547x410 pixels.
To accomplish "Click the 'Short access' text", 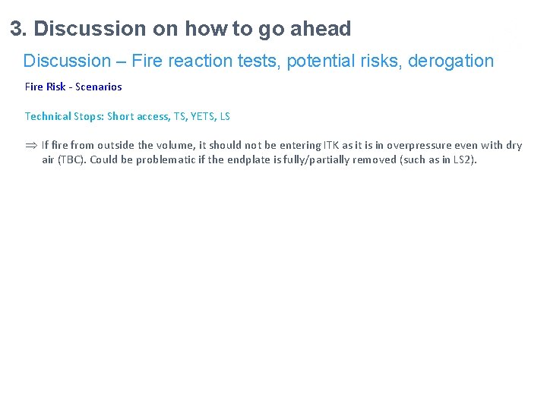I will (138, 116).
